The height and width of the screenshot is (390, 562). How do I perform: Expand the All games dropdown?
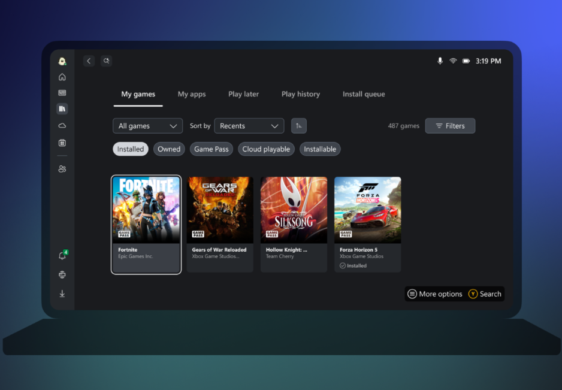coord(148,126)
